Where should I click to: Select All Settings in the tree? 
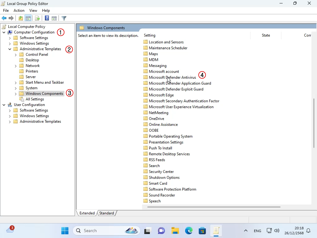tap(35, 99)
